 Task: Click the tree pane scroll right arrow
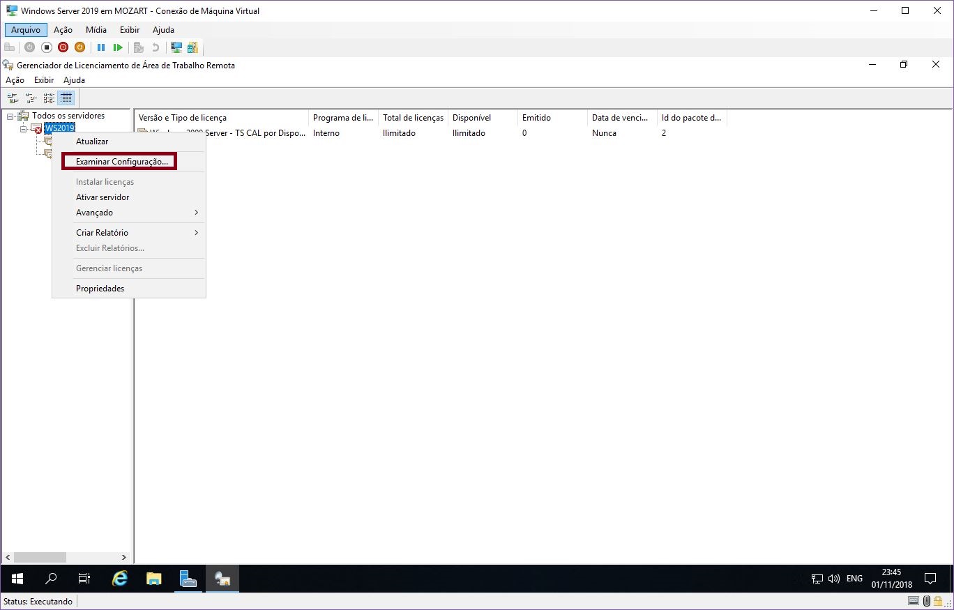pyautogui.click(x=124, y=558)
